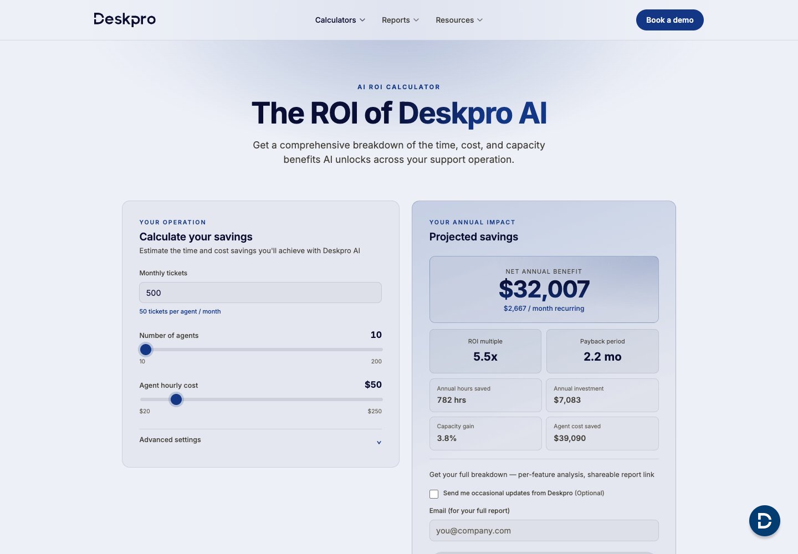Open the Reports menu
The width and height of the screenshot is (798, 554).
pyautogui.click(x=400, y=20)
